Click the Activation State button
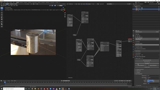Screen dimensions: 160x90 click(147, 67)
